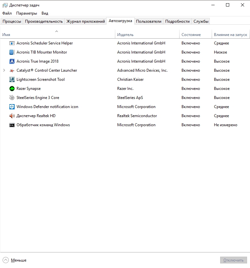The image size is (250, 268).
Task: Click Включено status in Razer Synapse row
Action: [x=191, y=89]
